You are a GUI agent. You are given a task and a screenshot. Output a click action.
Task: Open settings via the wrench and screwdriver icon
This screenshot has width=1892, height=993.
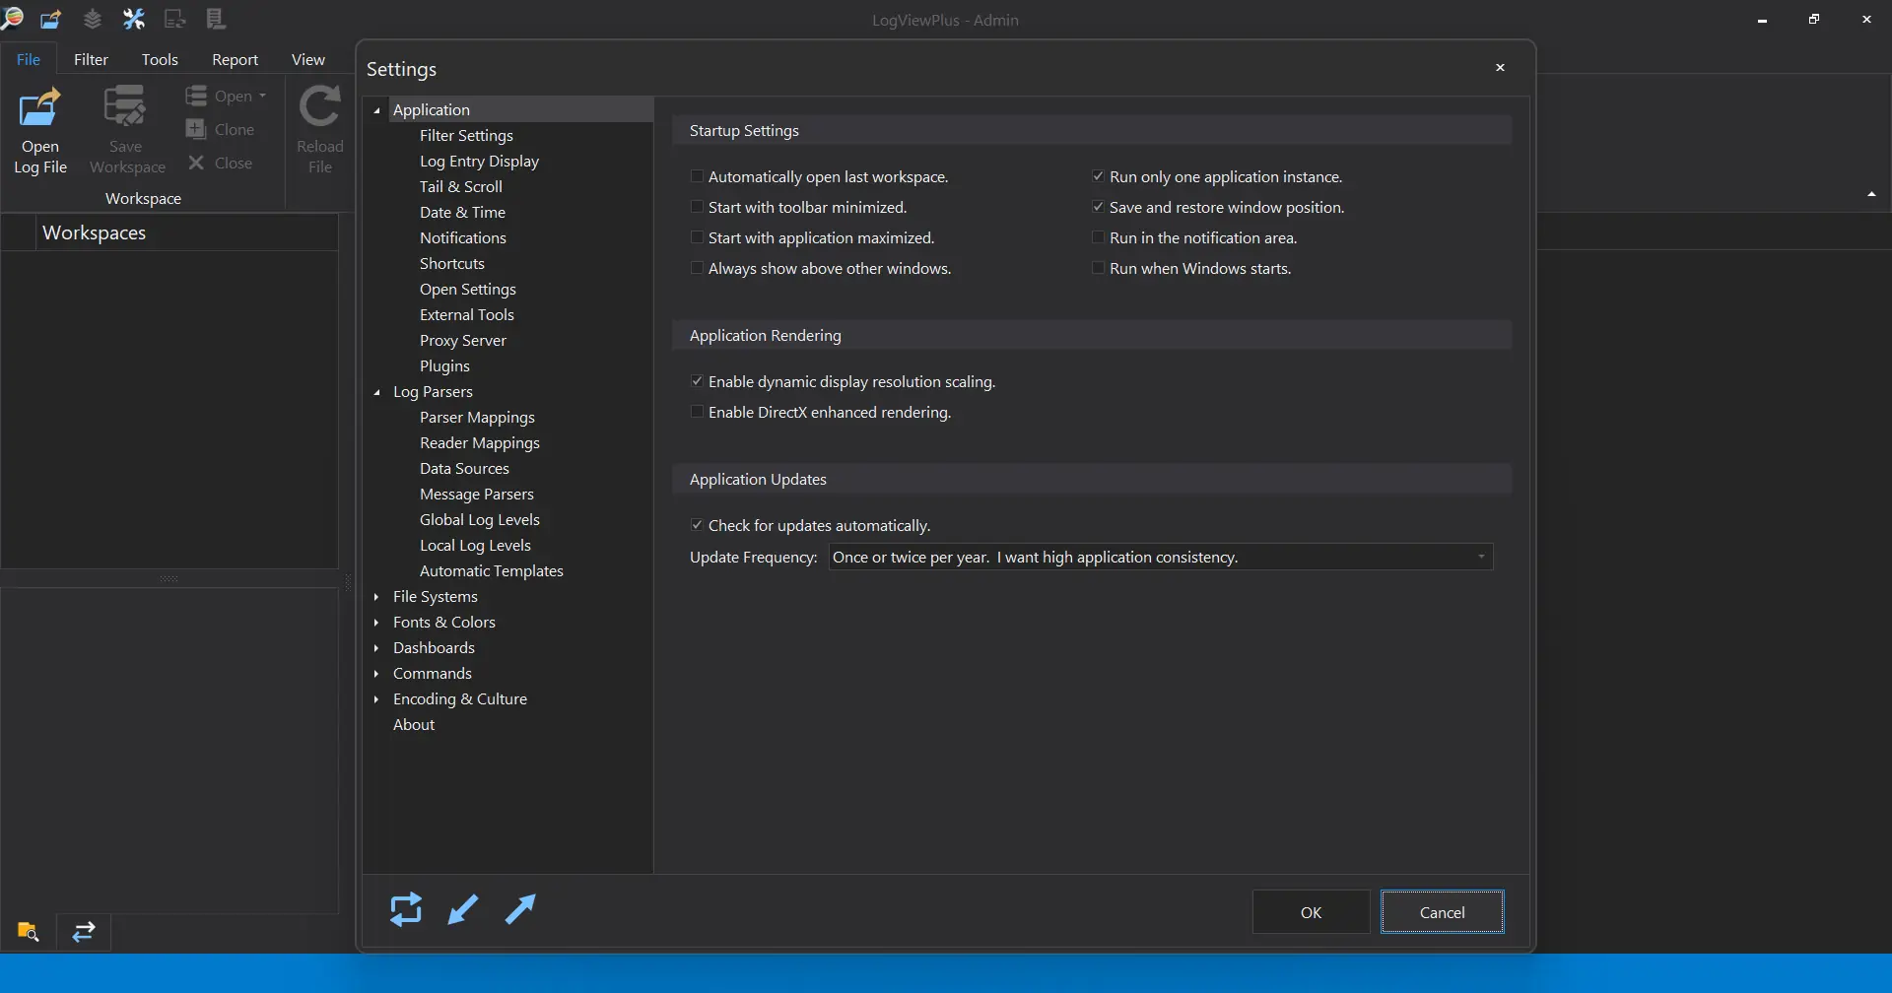pos(134,19)
